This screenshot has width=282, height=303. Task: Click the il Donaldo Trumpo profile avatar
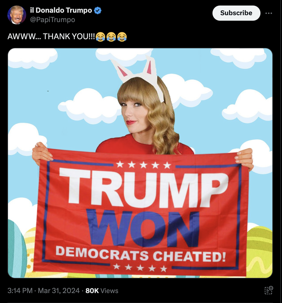pos(17,15)
